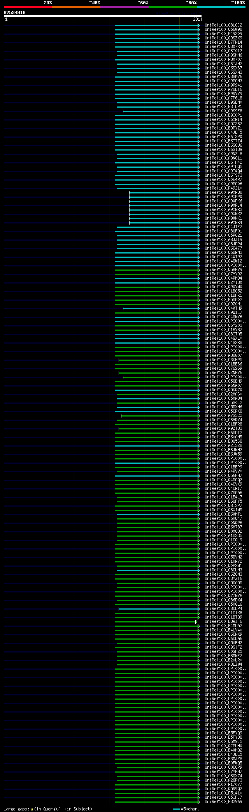Screen dimensions: 249x812
Task: Click the red 20% identity color segment
Action: (x=28, y=7)
